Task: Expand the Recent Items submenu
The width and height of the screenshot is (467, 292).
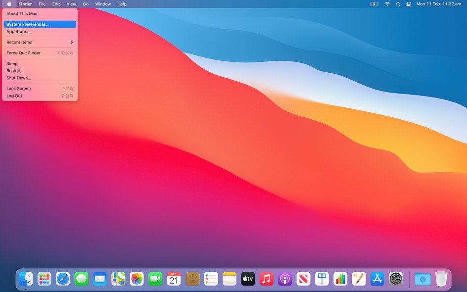Action: point(21,42)
